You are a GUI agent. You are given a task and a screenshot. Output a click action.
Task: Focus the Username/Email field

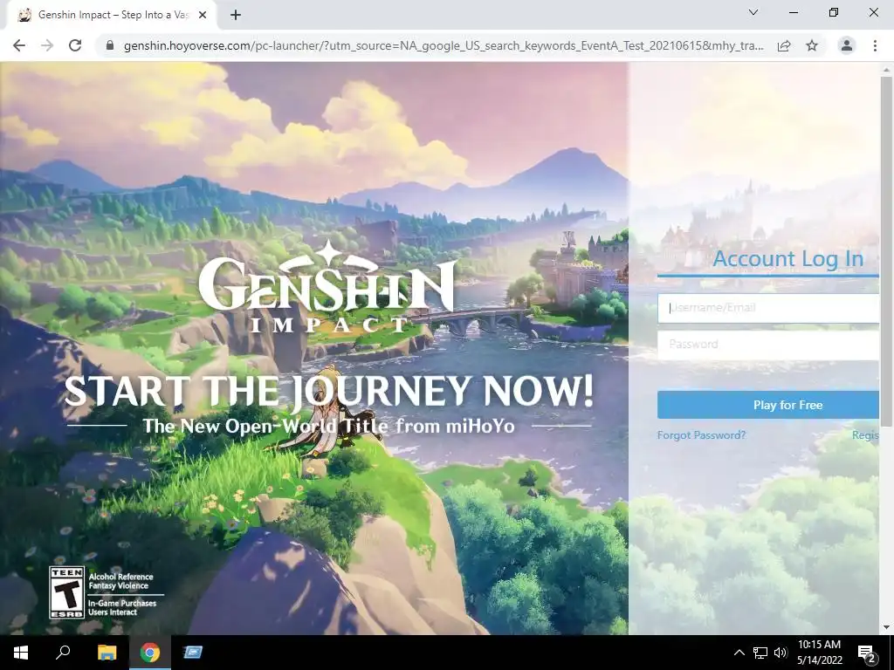click(768, 308)
